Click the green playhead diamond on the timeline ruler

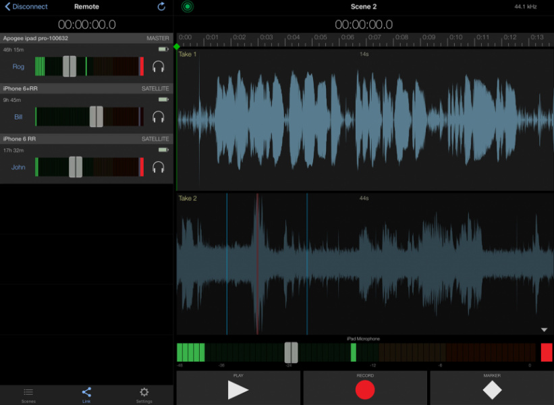coord(177,46)
